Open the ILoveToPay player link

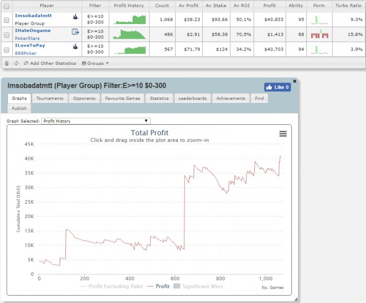pos(30,45)
